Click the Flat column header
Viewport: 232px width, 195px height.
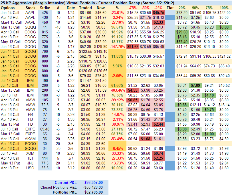coord(170,8)
